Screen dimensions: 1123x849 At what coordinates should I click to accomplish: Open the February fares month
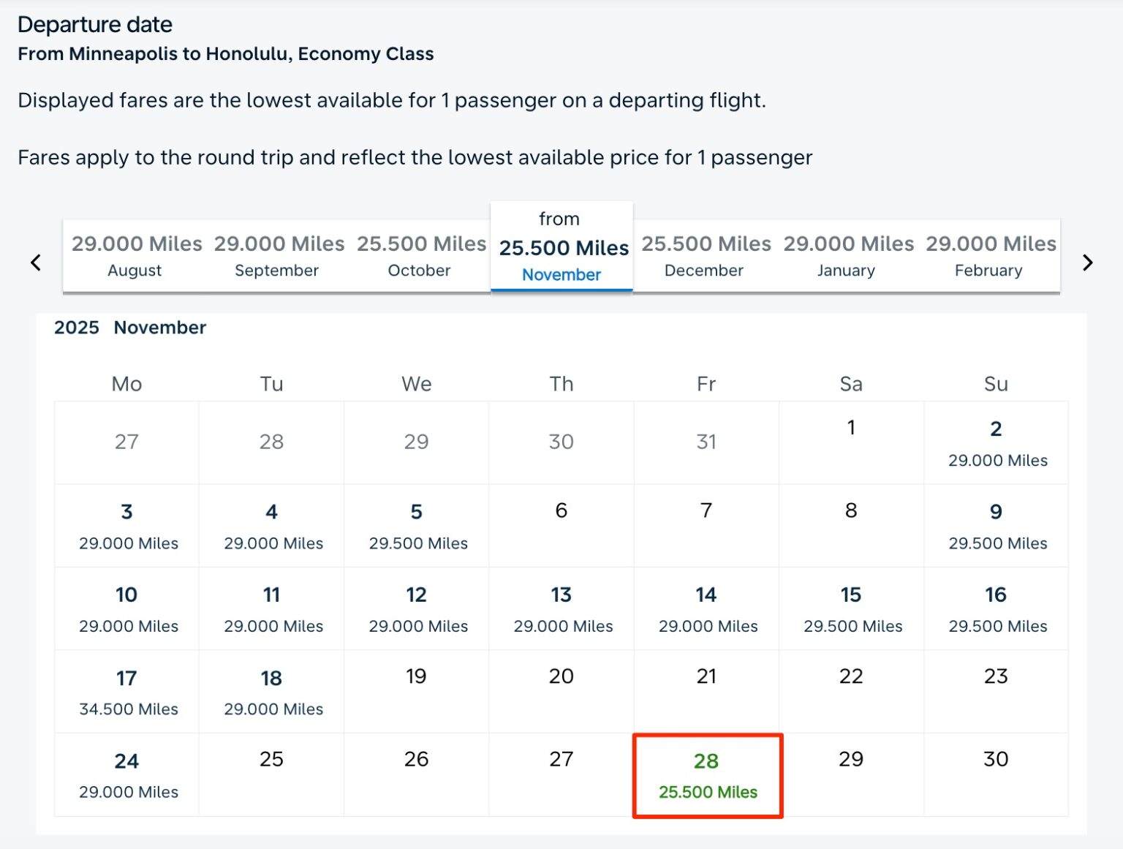click(988, 256)
